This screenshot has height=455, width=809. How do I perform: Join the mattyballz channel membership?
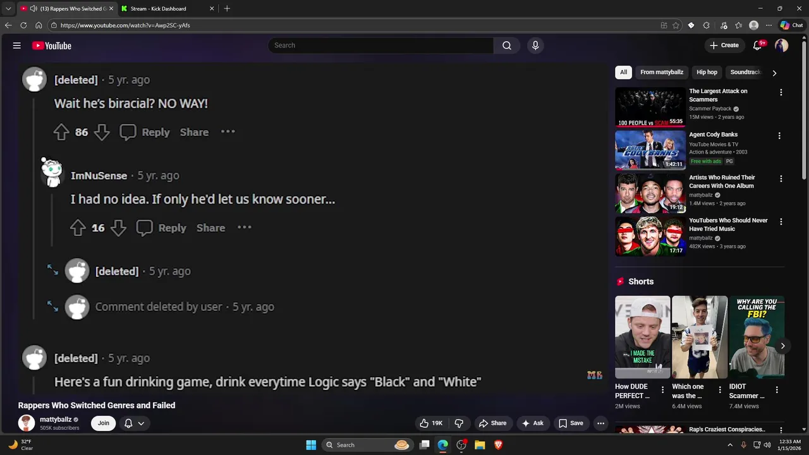click(104, 423)
